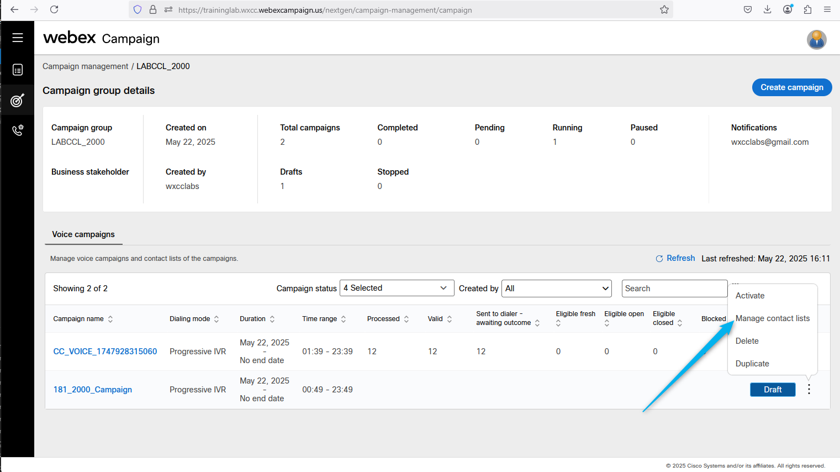Expand the Campaign status dropdown
Screen dimensions: 840x472
pos(397,288)
